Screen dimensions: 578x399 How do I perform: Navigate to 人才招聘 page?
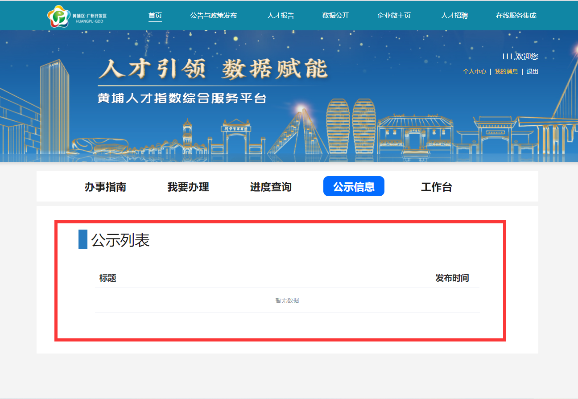coord(454,16)
